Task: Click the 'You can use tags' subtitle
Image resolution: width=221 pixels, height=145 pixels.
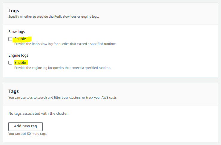Action: coord(63,97)
